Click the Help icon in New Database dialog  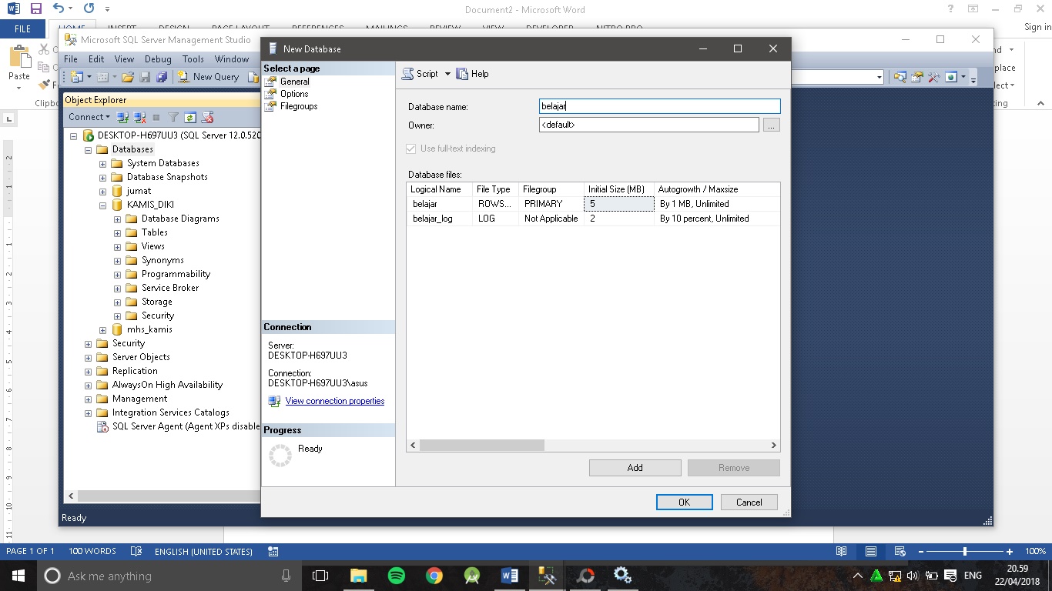[x=462, y=74]
